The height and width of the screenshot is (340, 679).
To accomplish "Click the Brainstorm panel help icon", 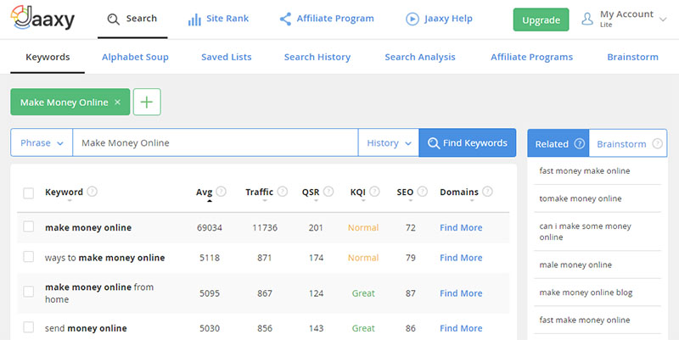I will 657,143.
